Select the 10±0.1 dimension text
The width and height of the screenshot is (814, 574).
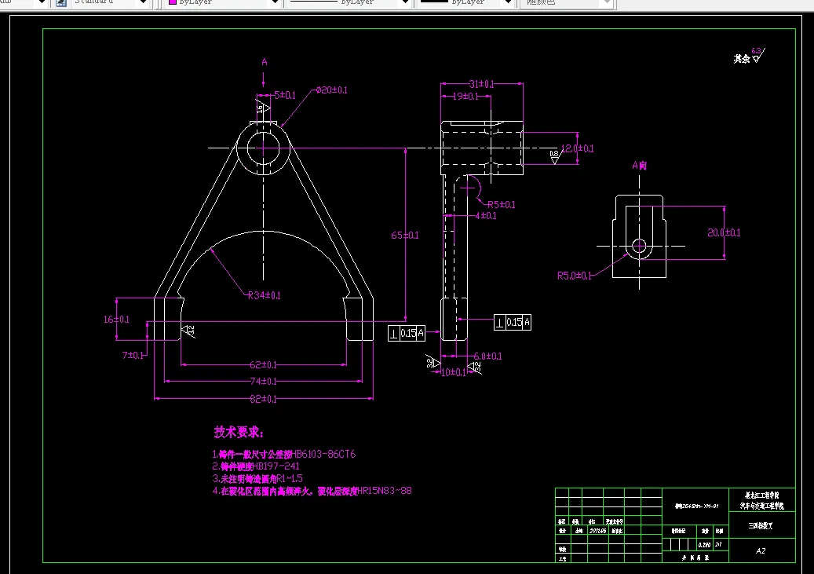point(454,372)
